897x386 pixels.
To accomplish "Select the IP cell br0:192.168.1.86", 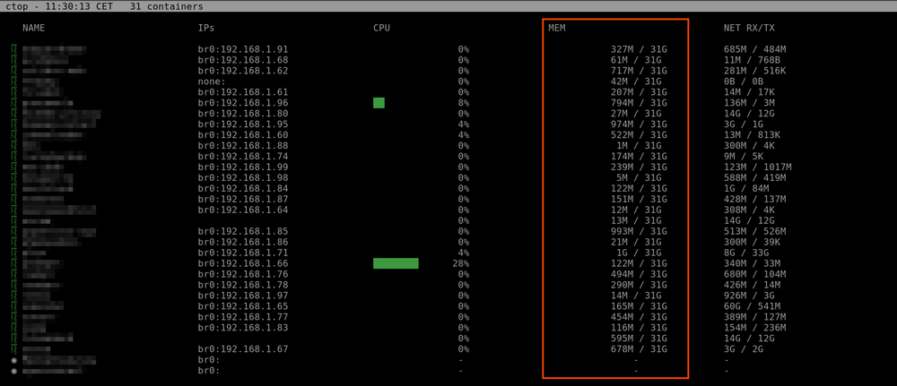I will pos(243,242).
